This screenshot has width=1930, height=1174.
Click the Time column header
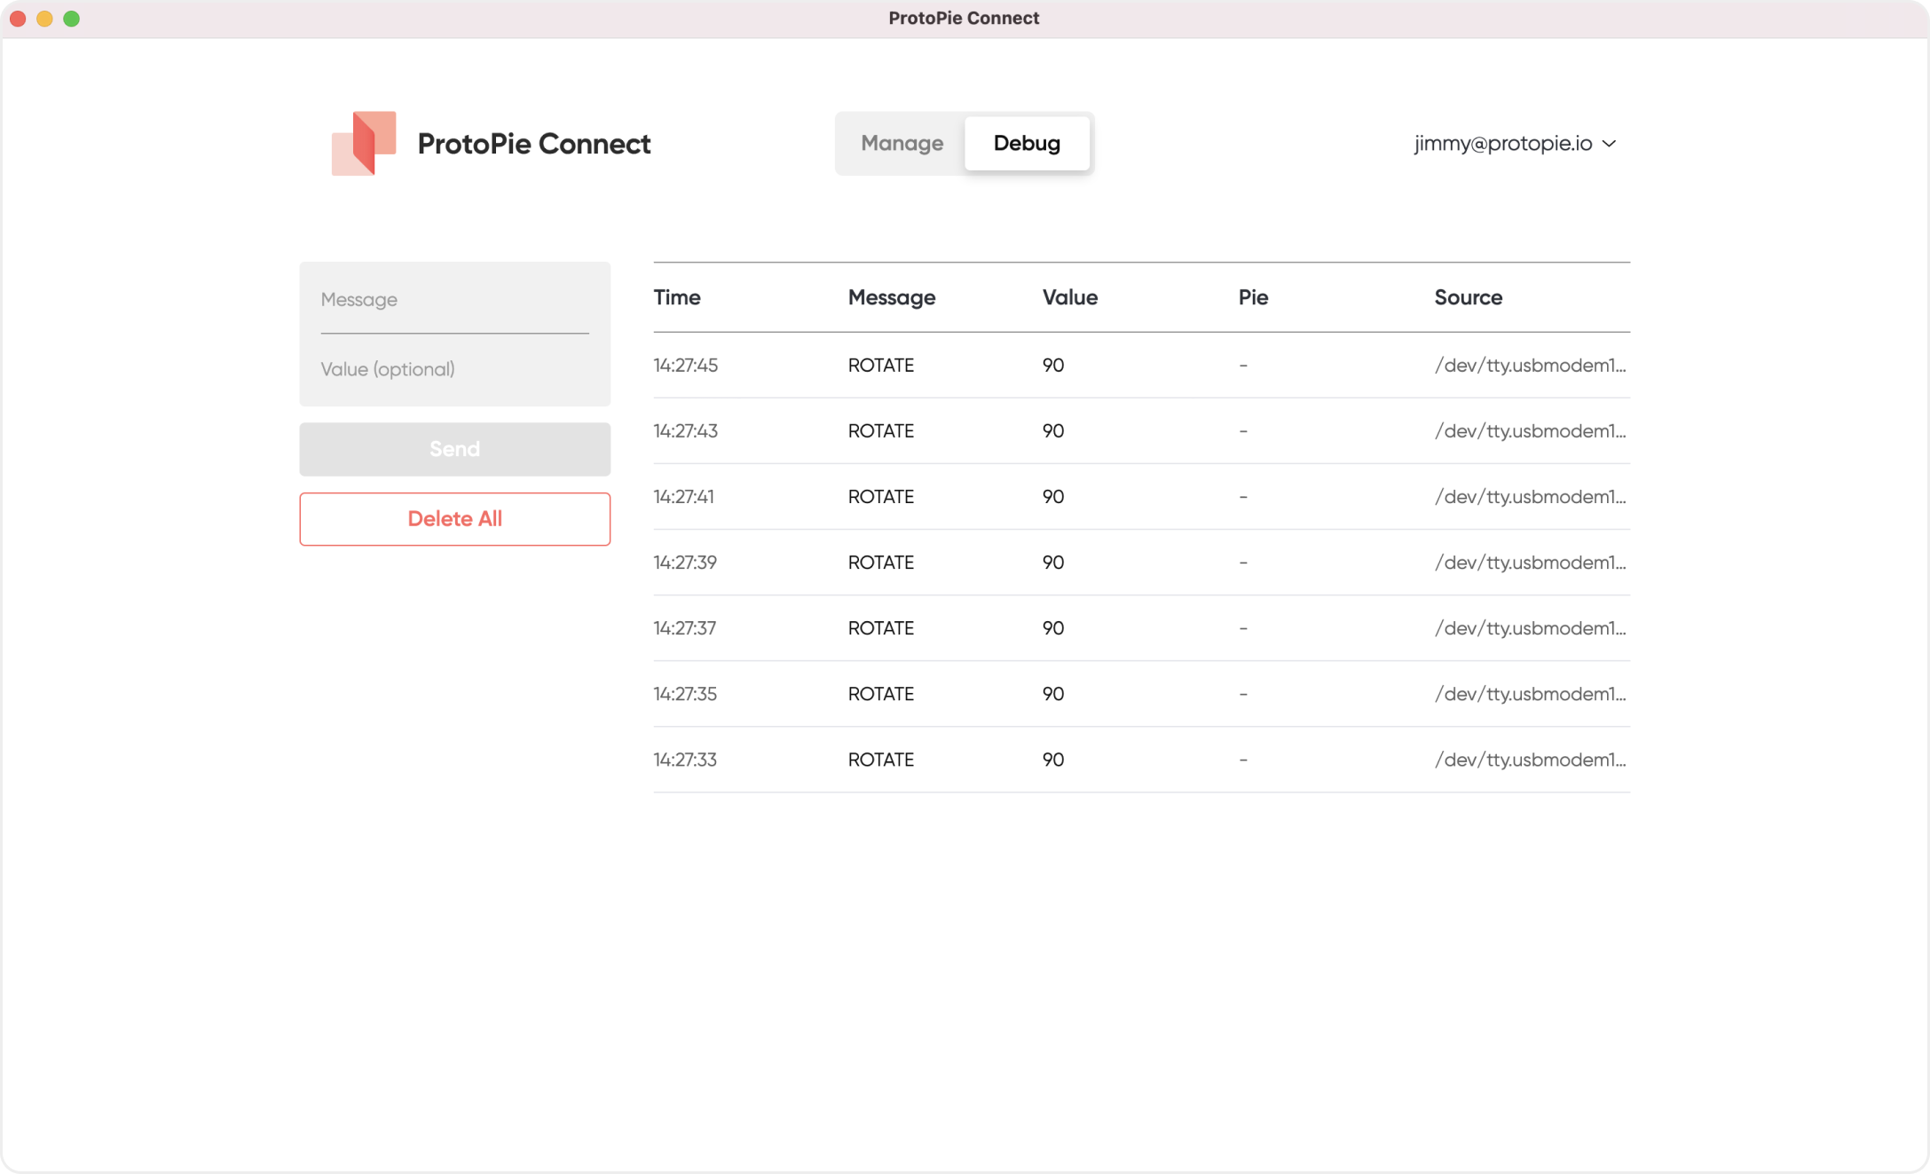[677, 298]
